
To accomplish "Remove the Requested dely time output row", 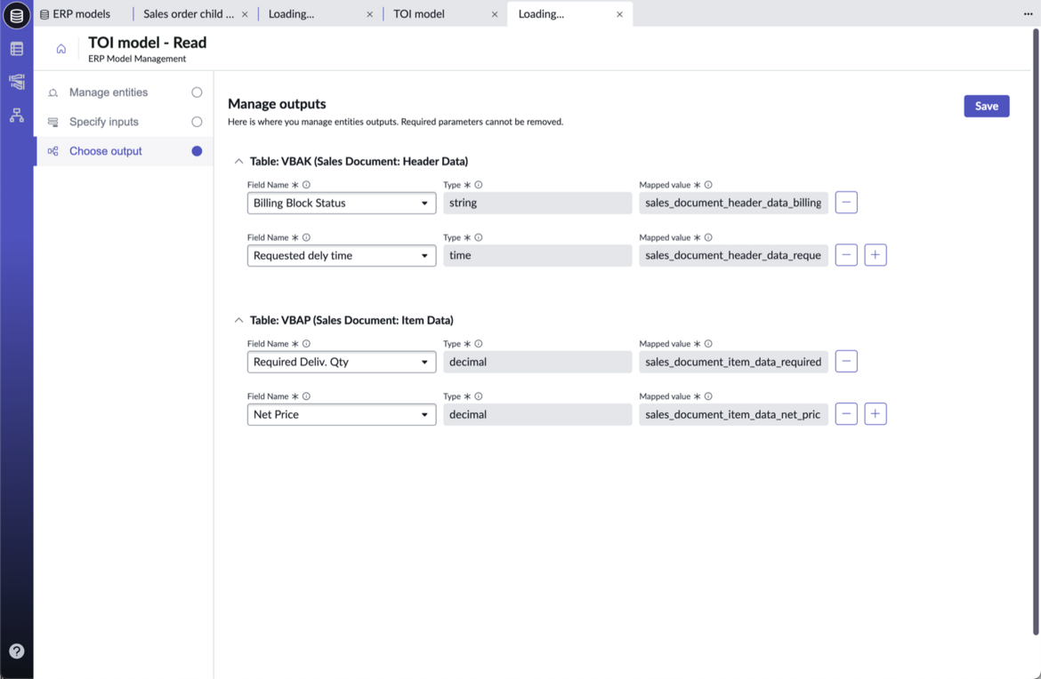I will coord(846,254).
